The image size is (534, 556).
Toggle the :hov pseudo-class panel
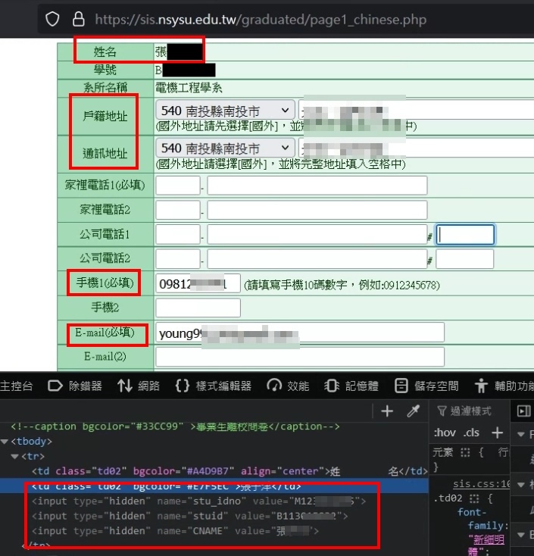(445, 433)
